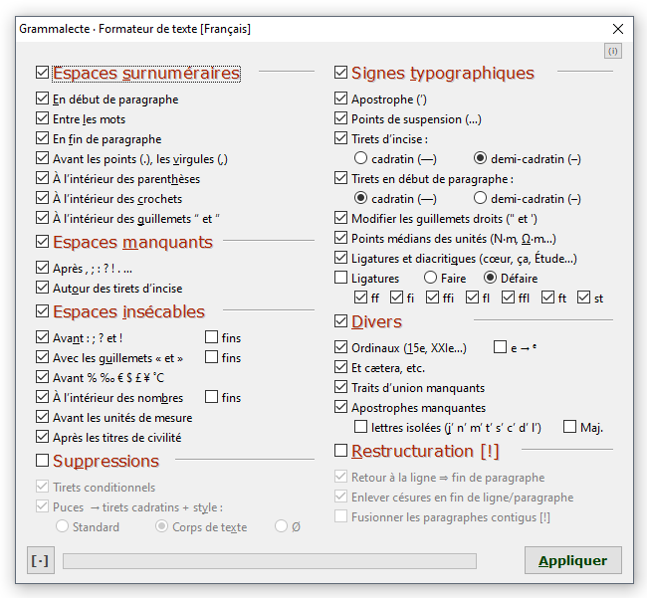Uncheck Après , ; : ? ! . …
647x598 pixels.
pyautogui.click(x=42, y=268)
